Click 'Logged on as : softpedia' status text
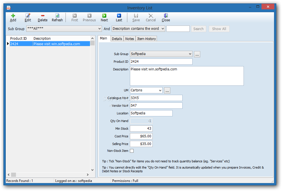The width and height of the screenshot is (282, 191). pos(73,181)
